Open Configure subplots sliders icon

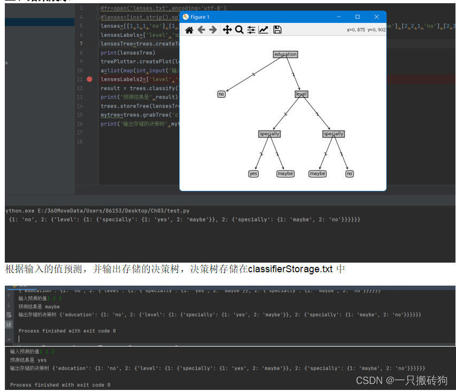click(251, 29)
